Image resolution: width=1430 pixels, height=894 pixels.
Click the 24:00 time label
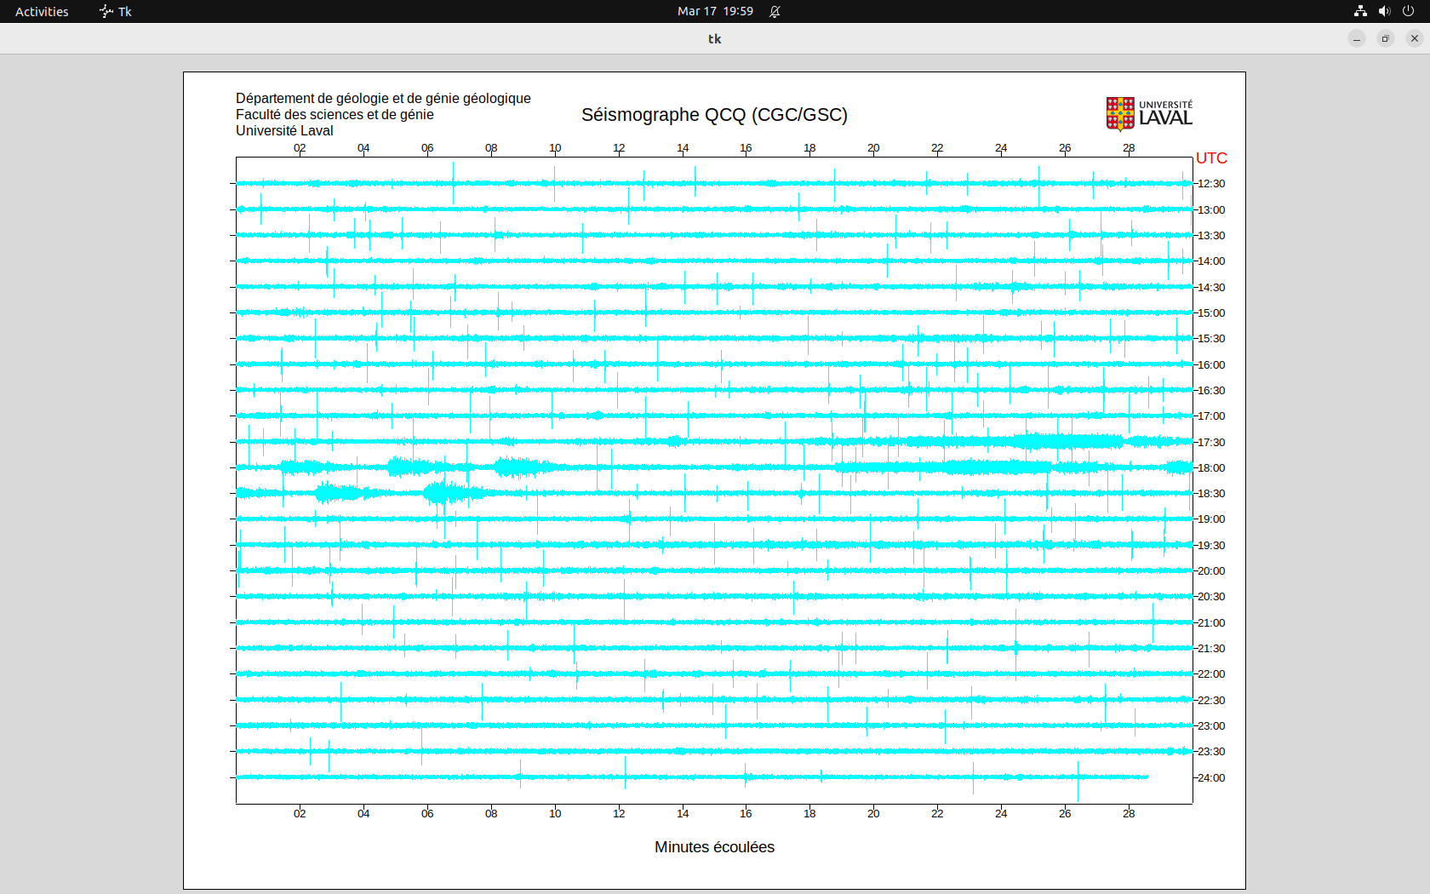pos(1211,777)
